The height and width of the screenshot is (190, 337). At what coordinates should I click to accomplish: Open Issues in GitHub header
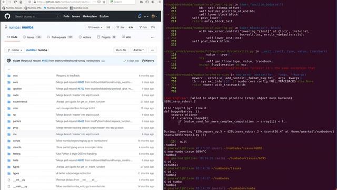pyautogui.click(x=76, y=16)
